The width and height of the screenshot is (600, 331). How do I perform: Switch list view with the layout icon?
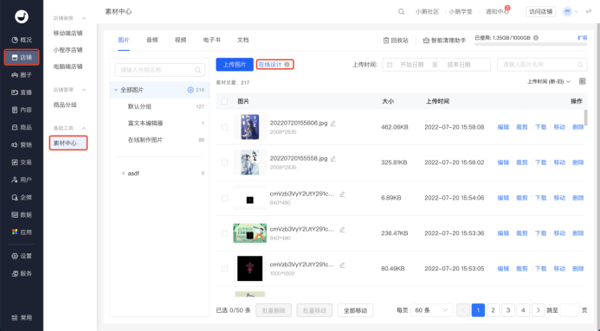point(583,81)
